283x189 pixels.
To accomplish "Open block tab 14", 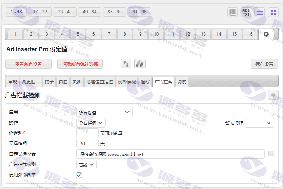I will click(219, 34).
